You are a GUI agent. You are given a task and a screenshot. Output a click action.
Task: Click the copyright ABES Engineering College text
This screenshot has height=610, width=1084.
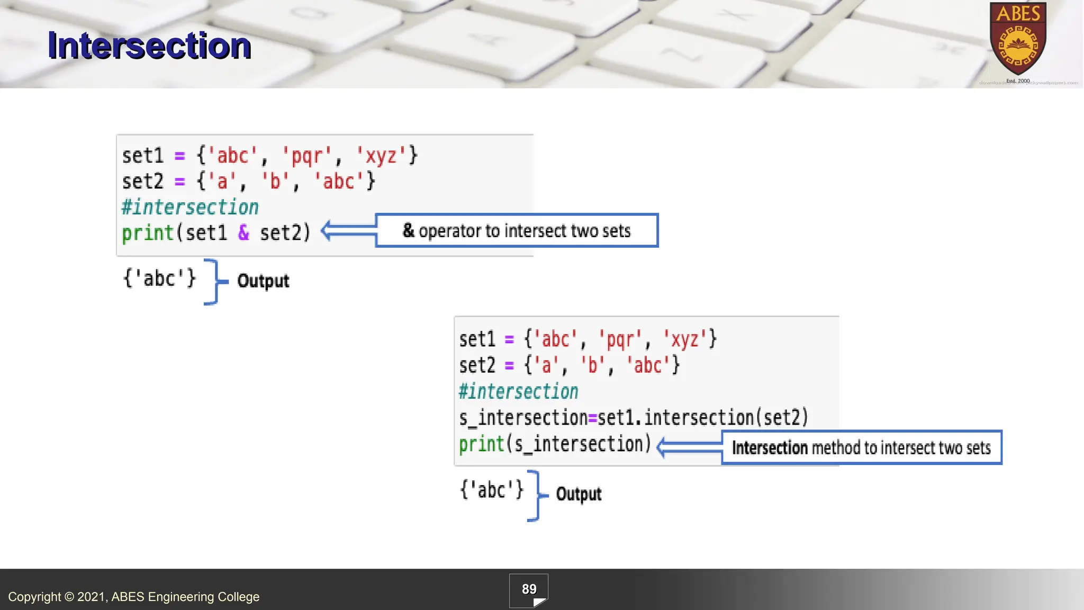134,597
